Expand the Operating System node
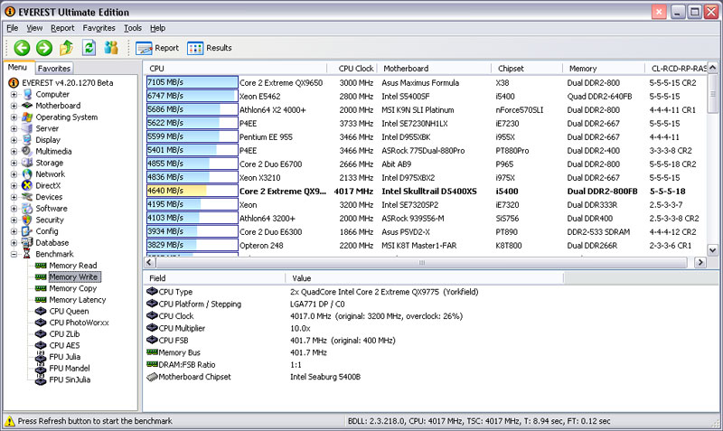Image resolution: width=723 pixels, height=431 pixels. pos(14,117)
